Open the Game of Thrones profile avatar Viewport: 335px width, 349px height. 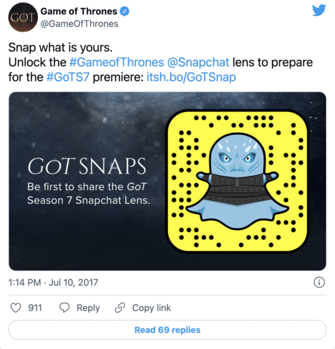click(23, 17)
